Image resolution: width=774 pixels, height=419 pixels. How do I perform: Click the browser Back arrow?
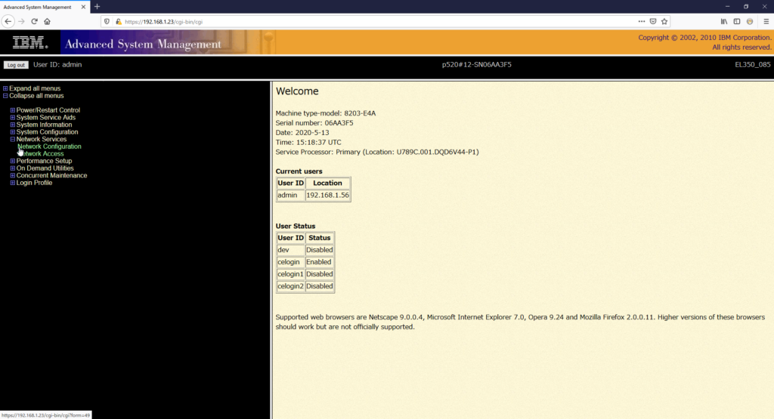click(x=8, y=21)
